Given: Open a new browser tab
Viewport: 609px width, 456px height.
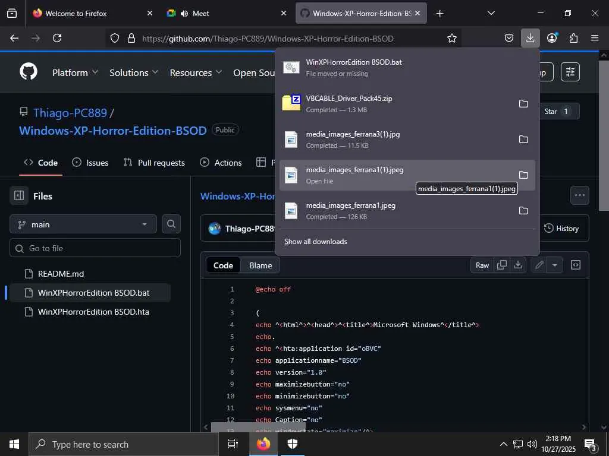Looking at the screenshot, I should pos(440,14).
